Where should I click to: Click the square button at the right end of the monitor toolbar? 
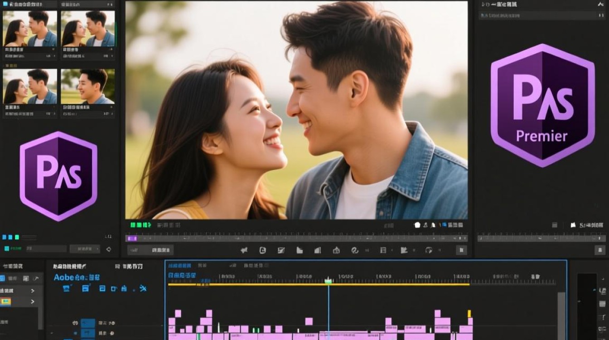click(461, 250)
